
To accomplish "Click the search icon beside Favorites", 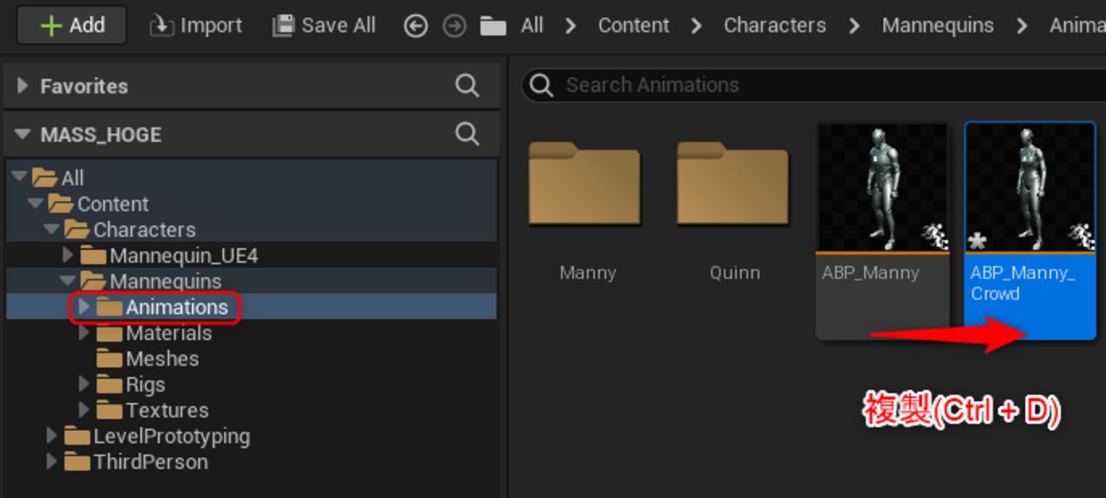I will click(x=467, y=85).
